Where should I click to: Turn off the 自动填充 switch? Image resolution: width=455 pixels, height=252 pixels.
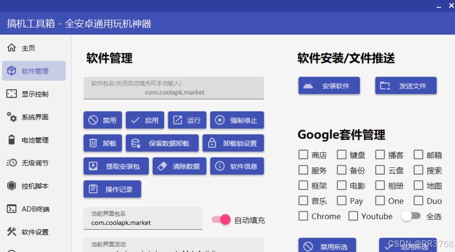(221, 220)
